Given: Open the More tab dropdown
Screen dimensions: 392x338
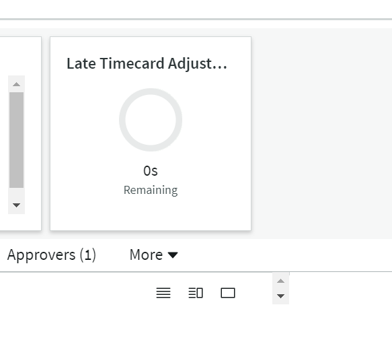Looking at the screenshot, I should (153, 255).
